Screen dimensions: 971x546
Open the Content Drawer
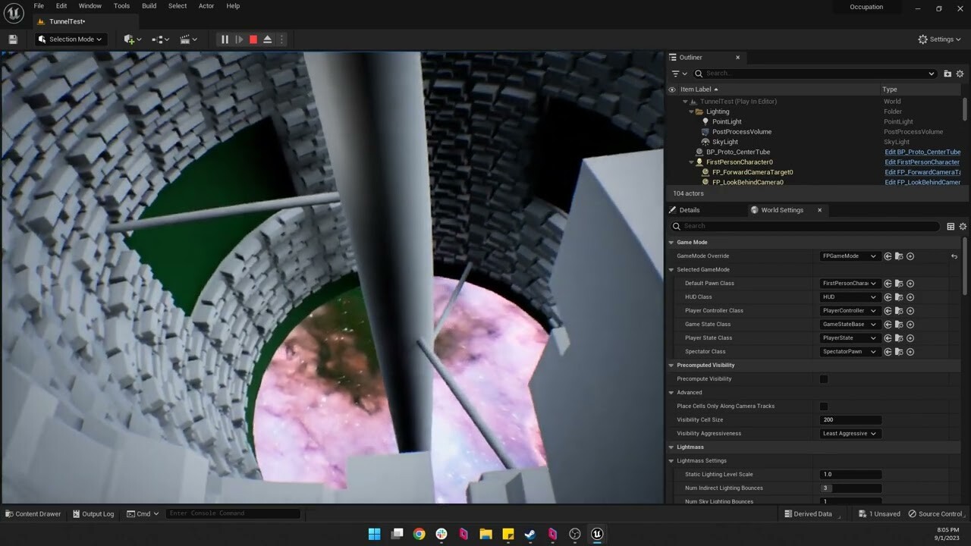click(33, 513)
